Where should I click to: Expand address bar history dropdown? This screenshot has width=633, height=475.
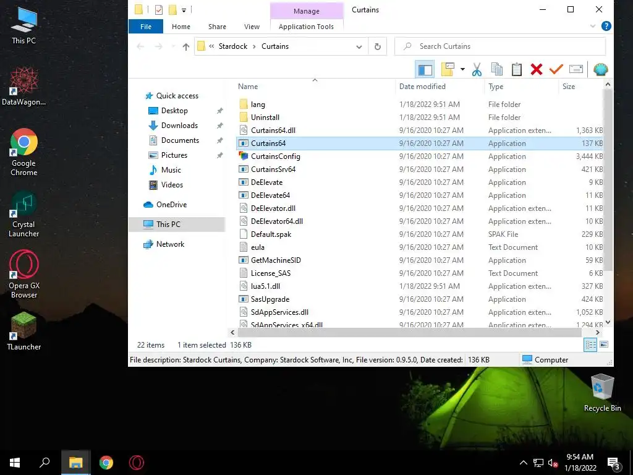tap(359, 46)
